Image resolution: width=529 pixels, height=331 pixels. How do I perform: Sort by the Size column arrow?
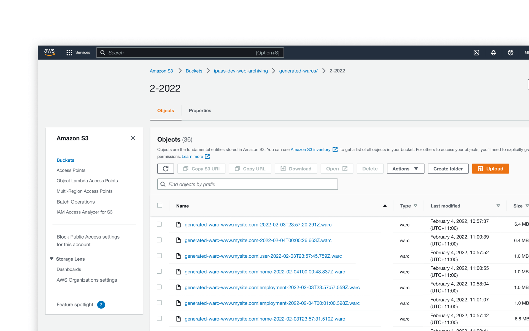pos(527,206)
